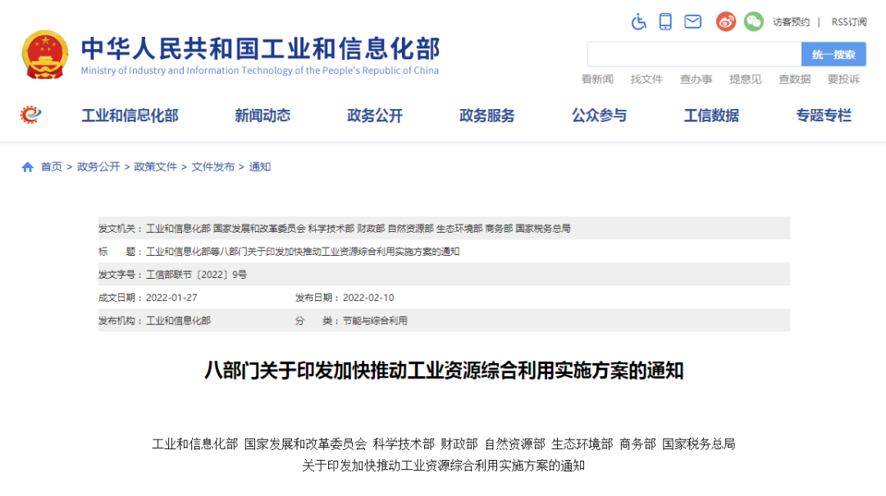Open the WeChat icon
Image resolution: width=886 pixels, height=496 pixels.
[753, 21]
